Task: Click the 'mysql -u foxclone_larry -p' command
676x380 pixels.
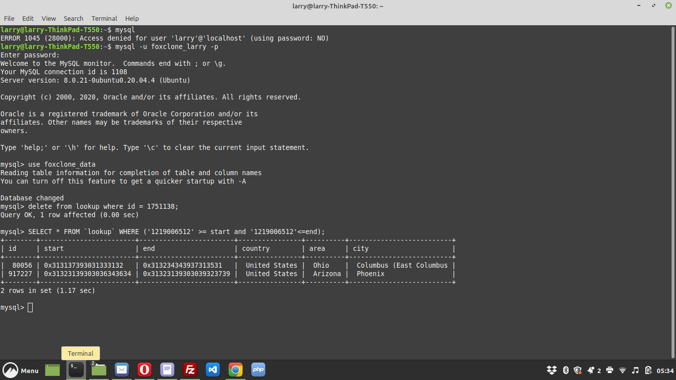Action: click(x=167, y=47)
